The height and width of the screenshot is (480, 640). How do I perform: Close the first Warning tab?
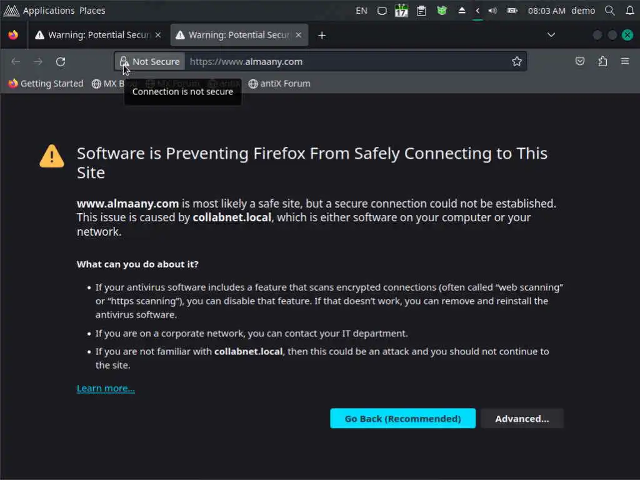(158, 35)
